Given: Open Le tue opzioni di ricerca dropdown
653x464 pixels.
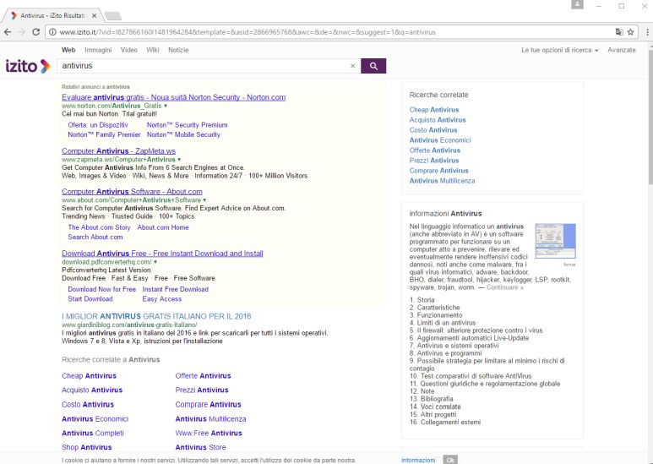Looking at the screenshot, I should tap(560, 50).
